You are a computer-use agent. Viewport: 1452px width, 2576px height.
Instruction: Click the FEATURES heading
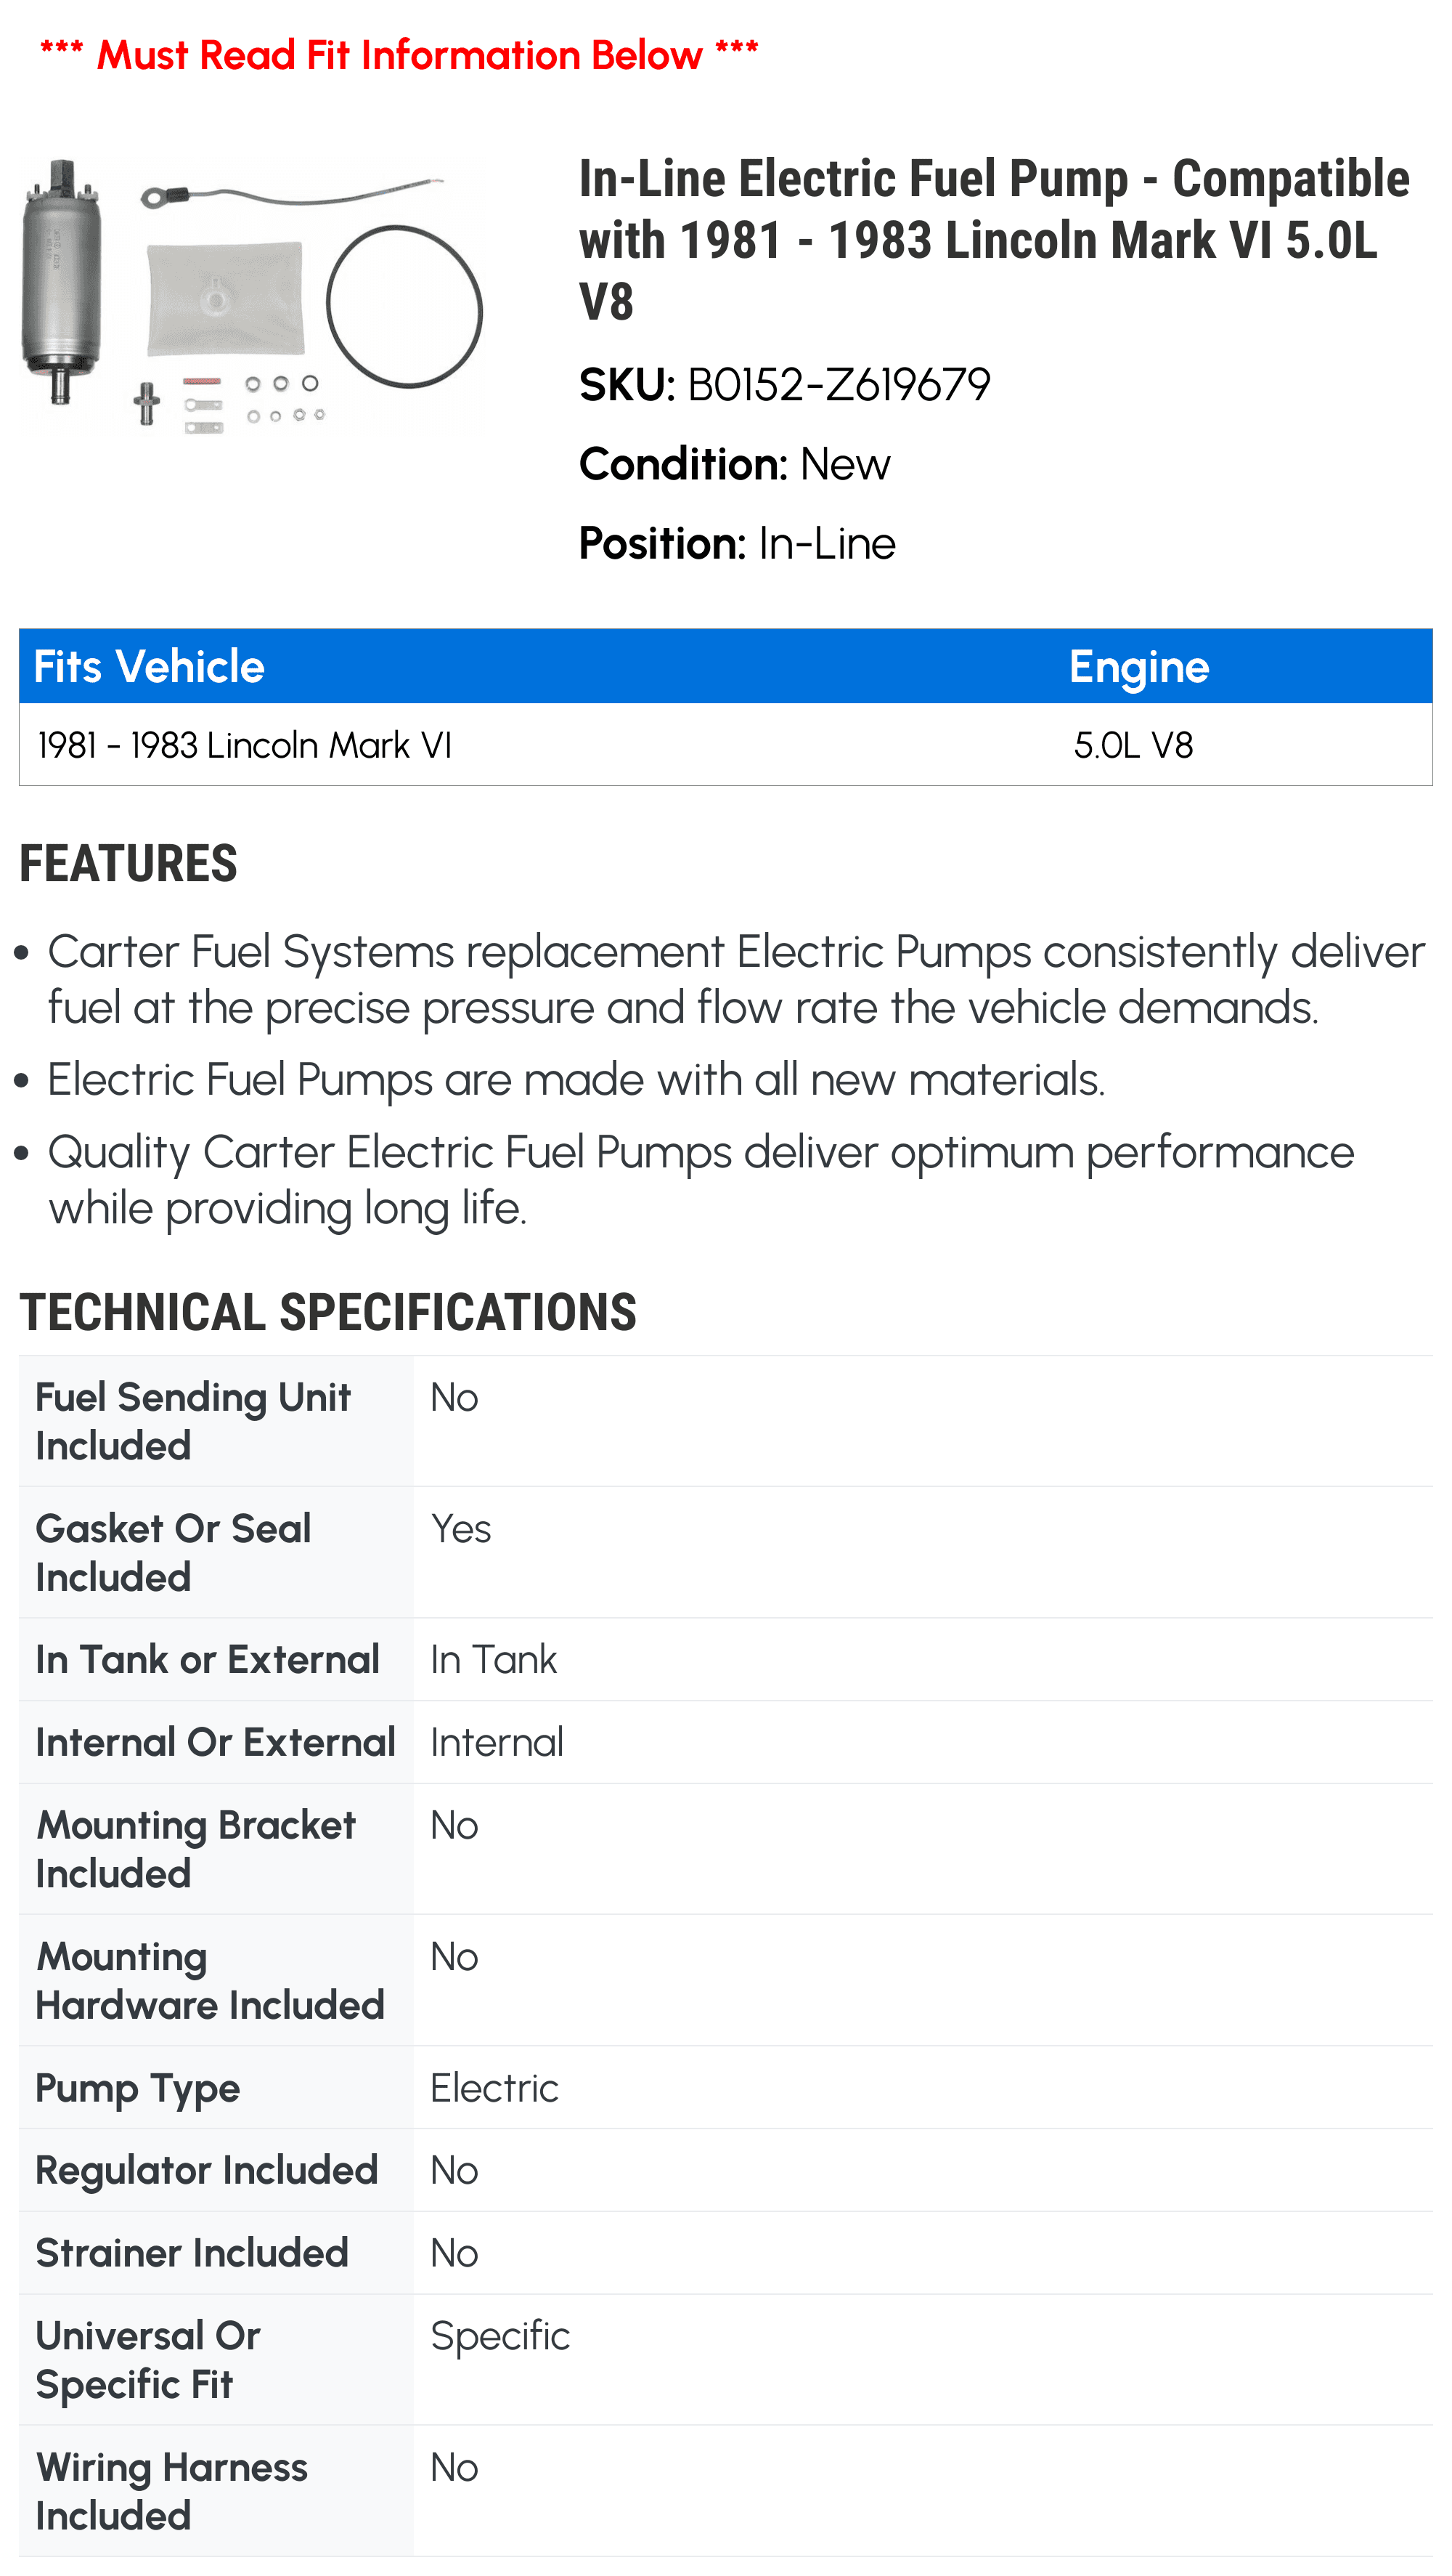coord(128,863)
